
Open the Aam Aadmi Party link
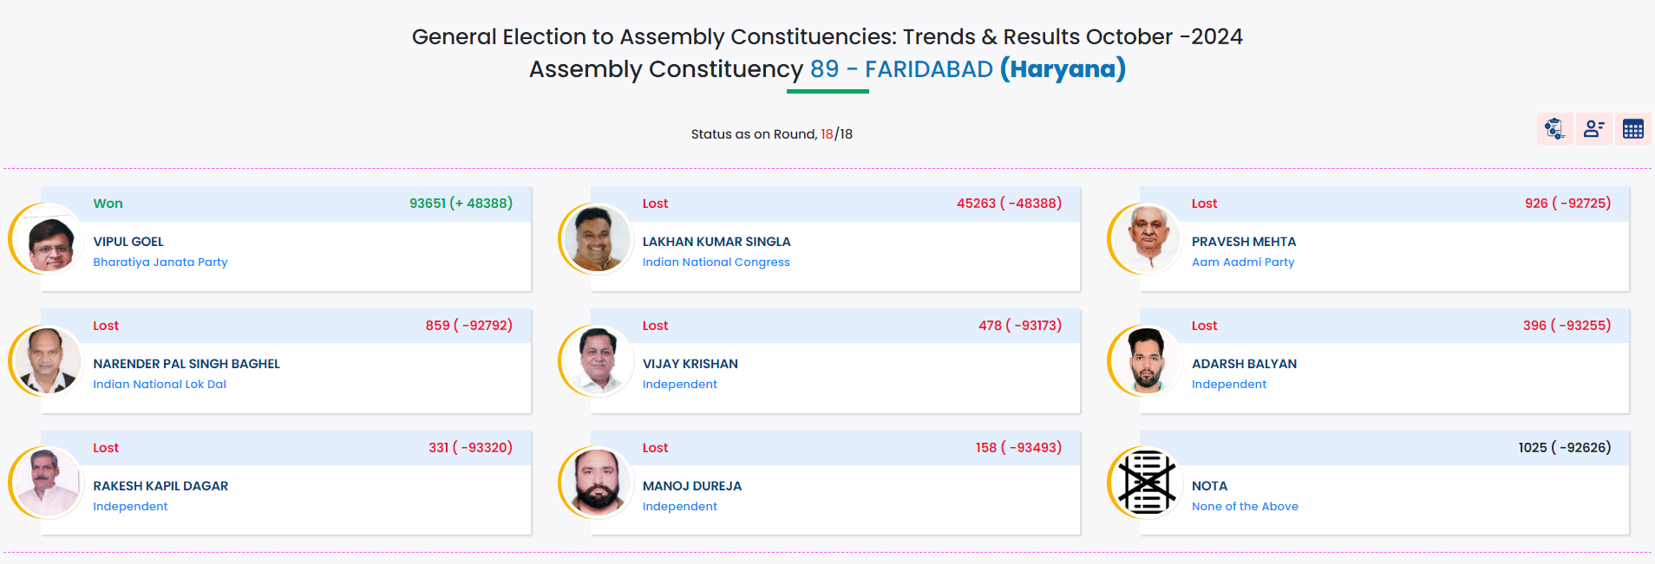coord(1242,262)
